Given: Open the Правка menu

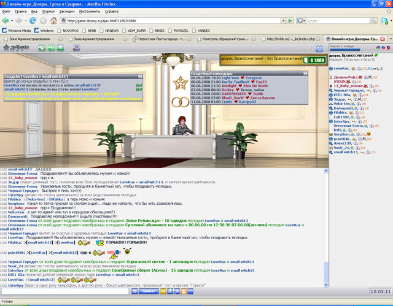Looking at the screenshot, I should (x=20, y=12).
